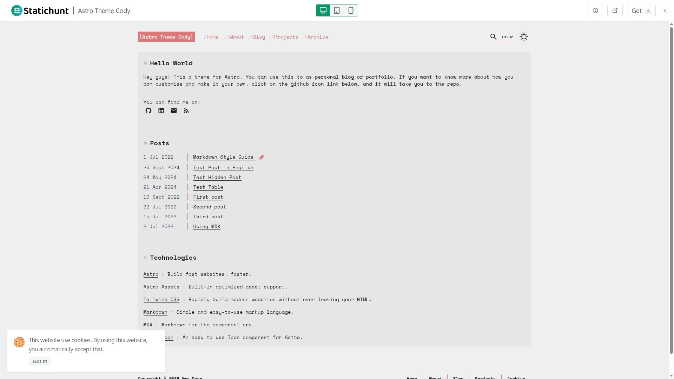Open the Third post link
Image resolution: width=674 pixels, height=379 pixels.
[208, 217]
